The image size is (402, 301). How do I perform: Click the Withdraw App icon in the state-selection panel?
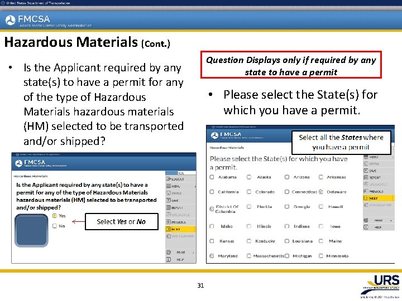(x=366, y=205)
